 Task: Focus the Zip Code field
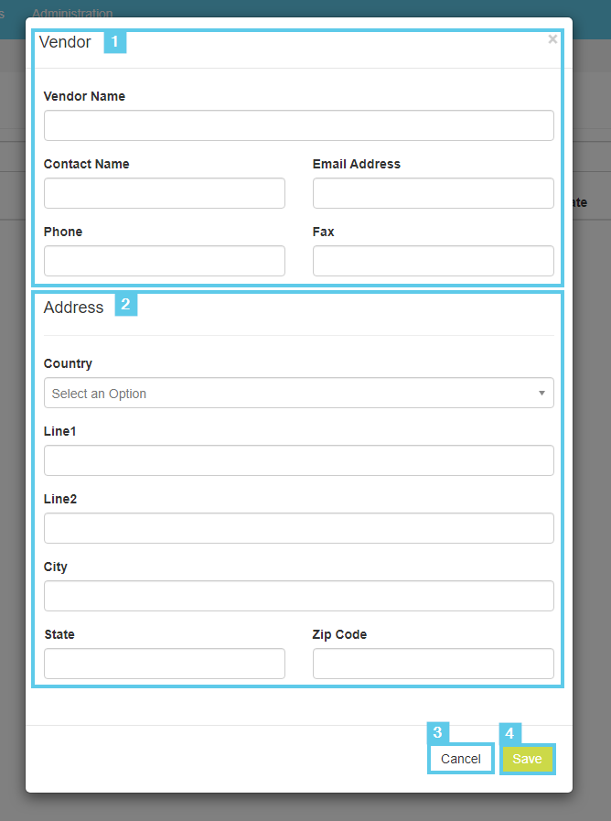pyautogui.click(x=433, y=664)
